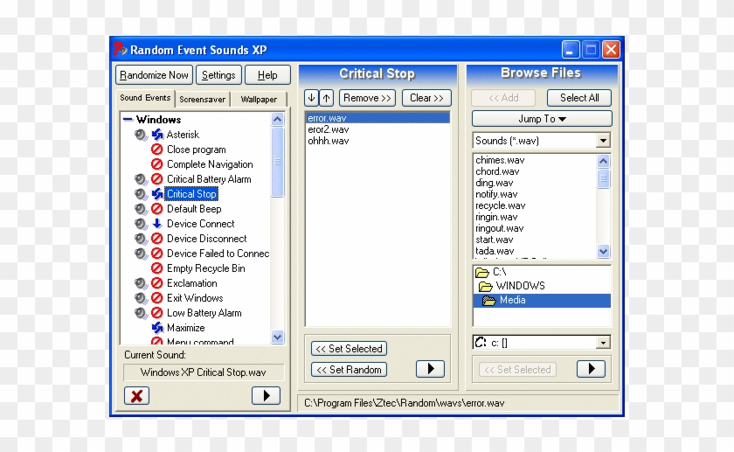Open the c: drive selection dropdown
Viewport: 734px width, 452px height.
tap(603, 343)
